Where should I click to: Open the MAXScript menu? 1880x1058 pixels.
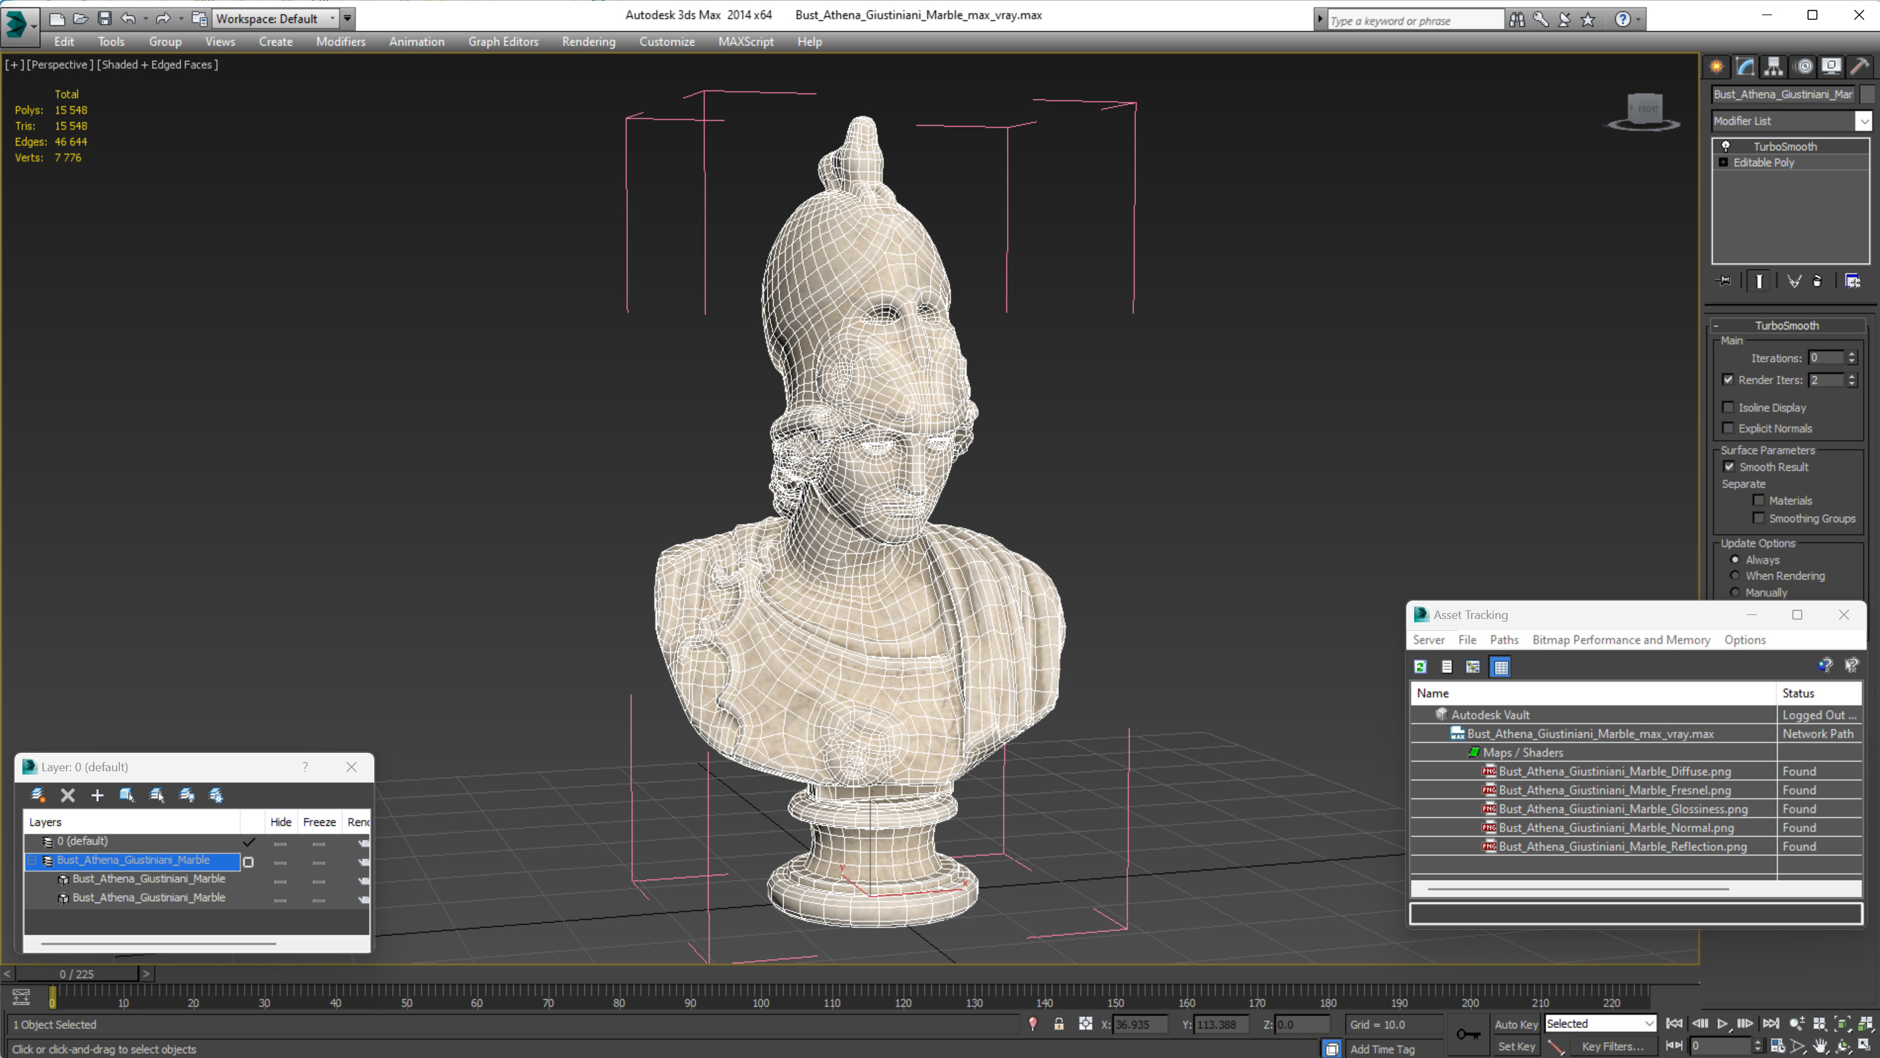[x=746, y=42]
